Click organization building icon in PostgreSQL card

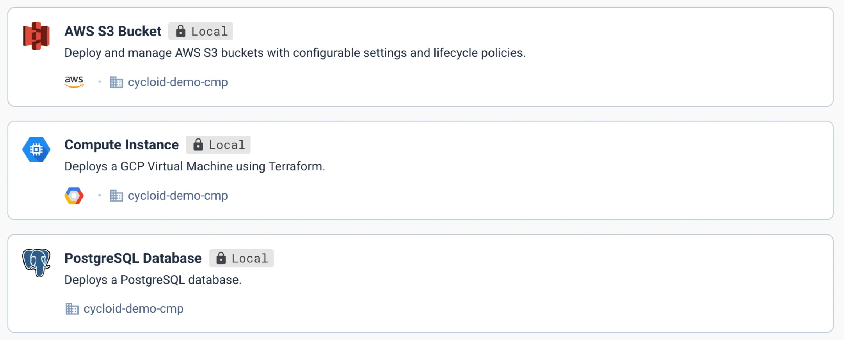click(x=72, y=309)
